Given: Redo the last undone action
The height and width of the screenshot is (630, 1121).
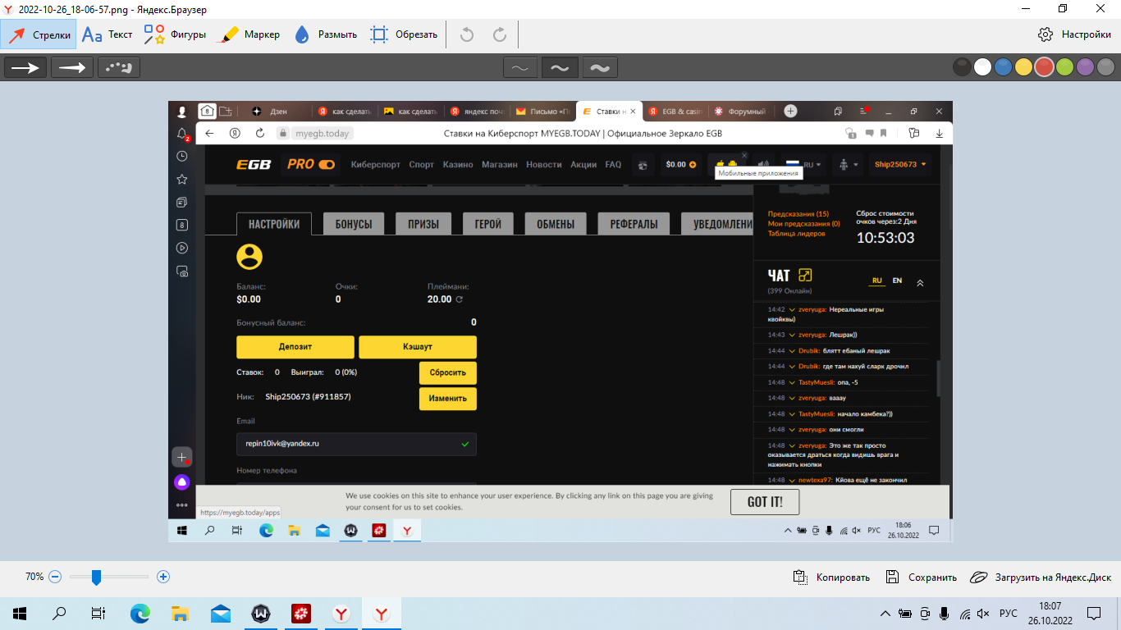Looking at the screenshot, I should 499,34.
